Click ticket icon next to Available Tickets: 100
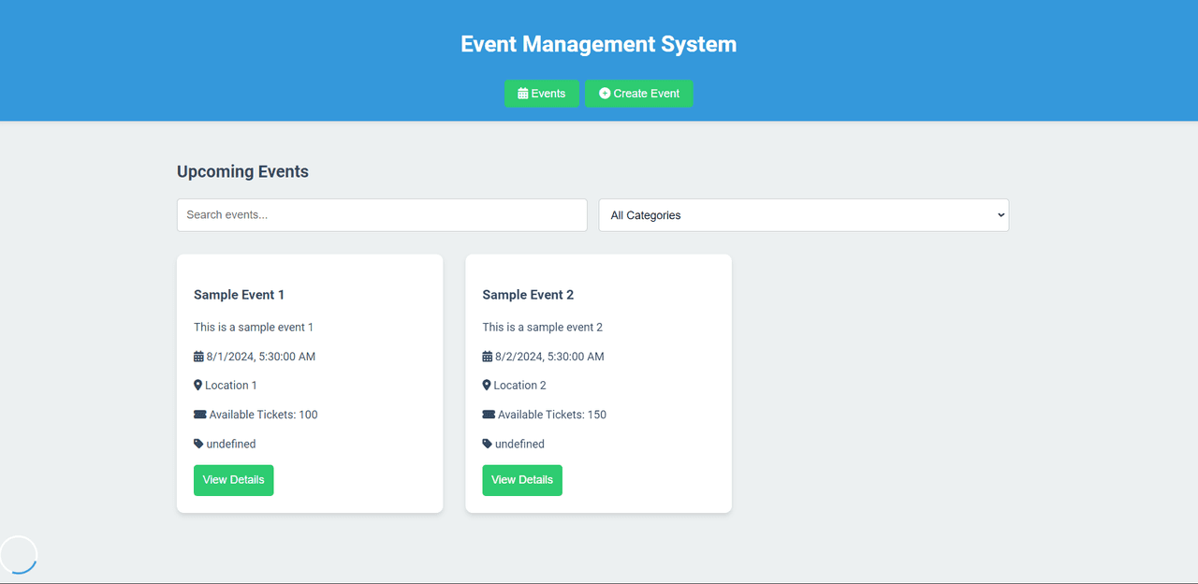Image resolution: width=1198 pixels, height=584 pixels. 199,415
